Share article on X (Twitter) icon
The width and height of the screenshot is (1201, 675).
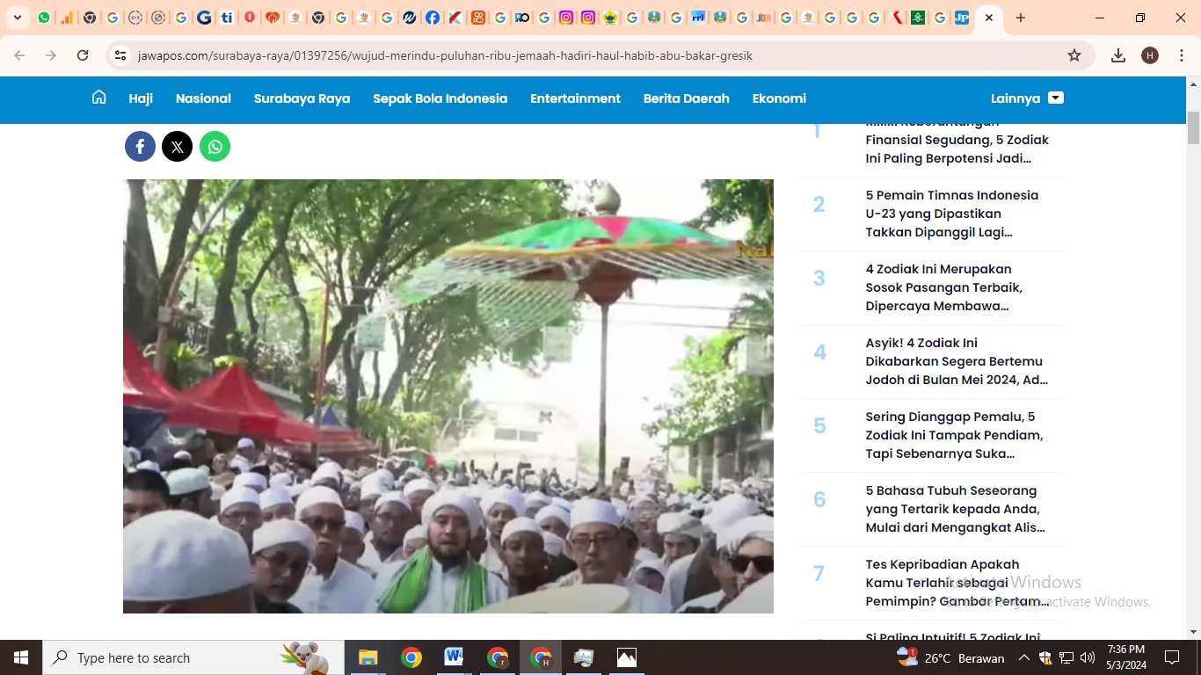(x=177, y=147)
